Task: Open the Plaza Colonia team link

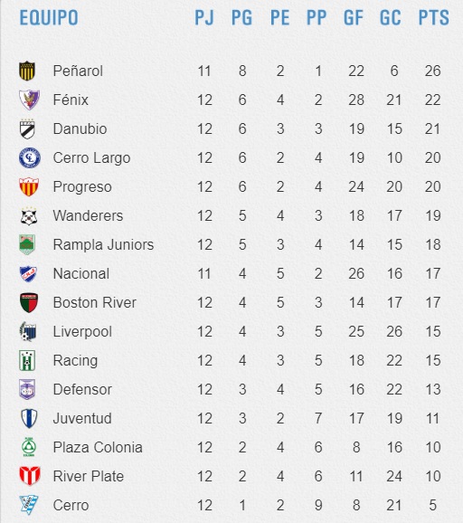Action: click(x=98, y=447)
